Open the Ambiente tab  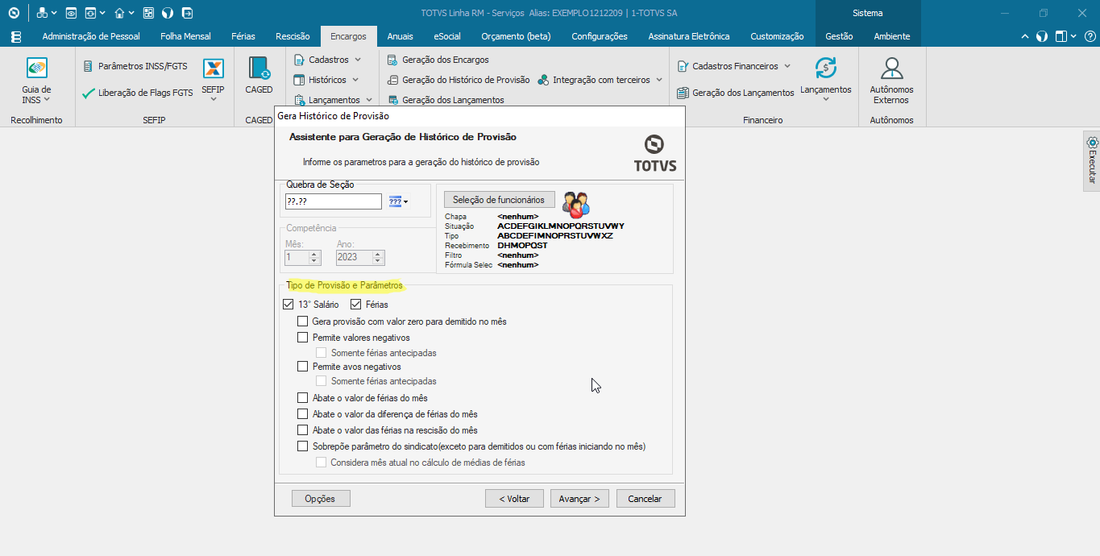[x=892, y=36]
